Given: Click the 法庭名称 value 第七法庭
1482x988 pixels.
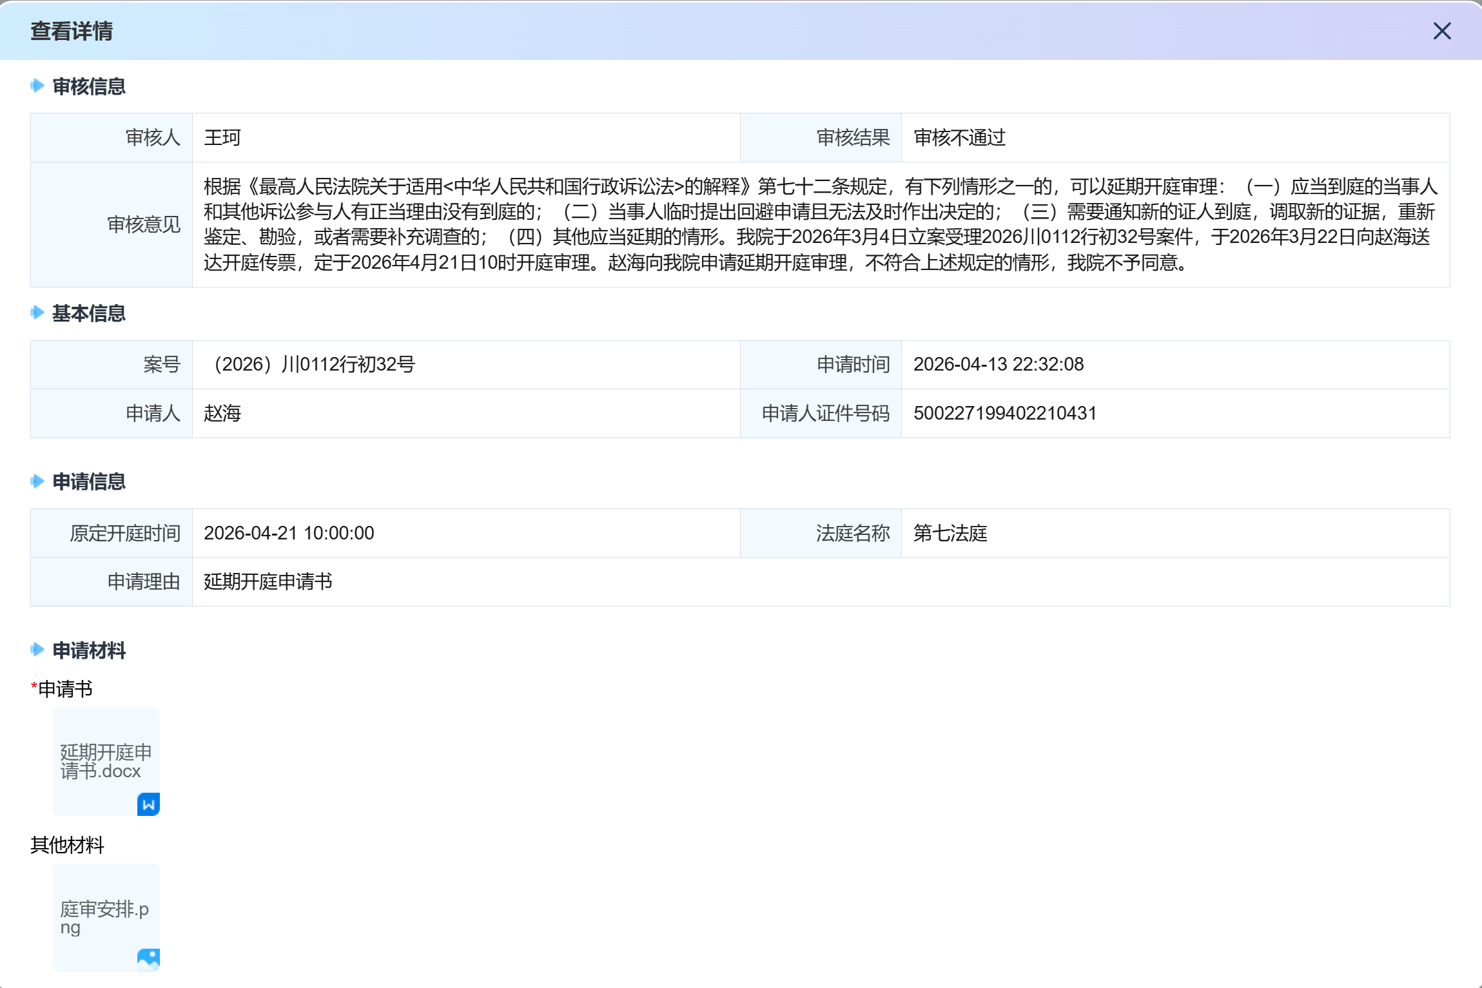Looking at the screenshot, I should coord(950,533).
